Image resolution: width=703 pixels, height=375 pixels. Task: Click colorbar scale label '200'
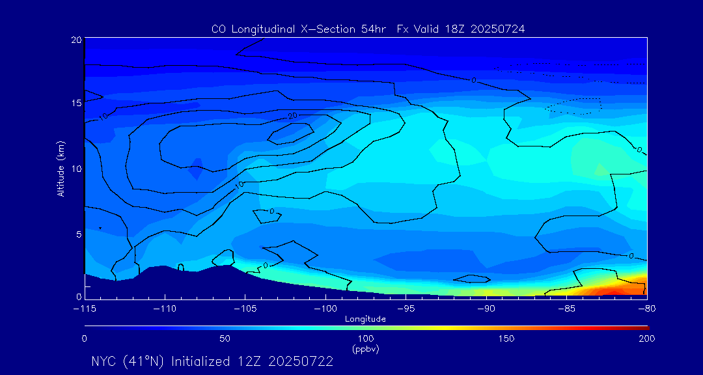pyautogui.click(x=647, y=339)
